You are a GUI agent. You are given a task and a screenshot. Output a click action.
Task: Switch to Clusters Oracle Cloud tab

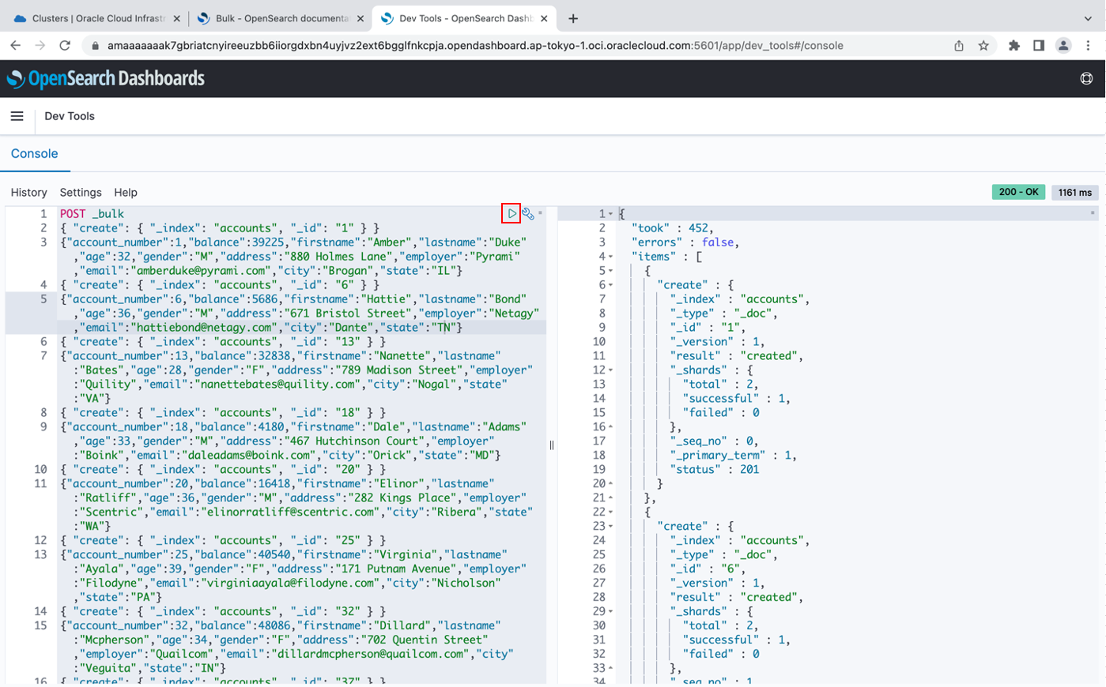pos(97,18)
